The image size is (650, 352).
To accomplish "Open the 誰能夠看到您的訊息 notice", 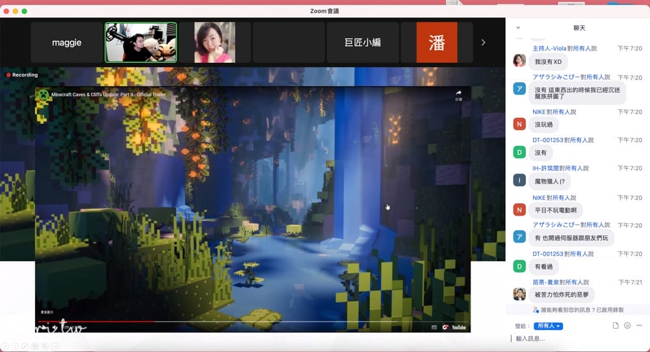I will (x=578, y=310).
